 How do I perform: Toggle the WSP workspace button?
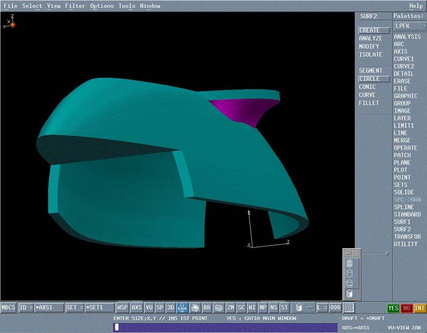pos(123,308)
